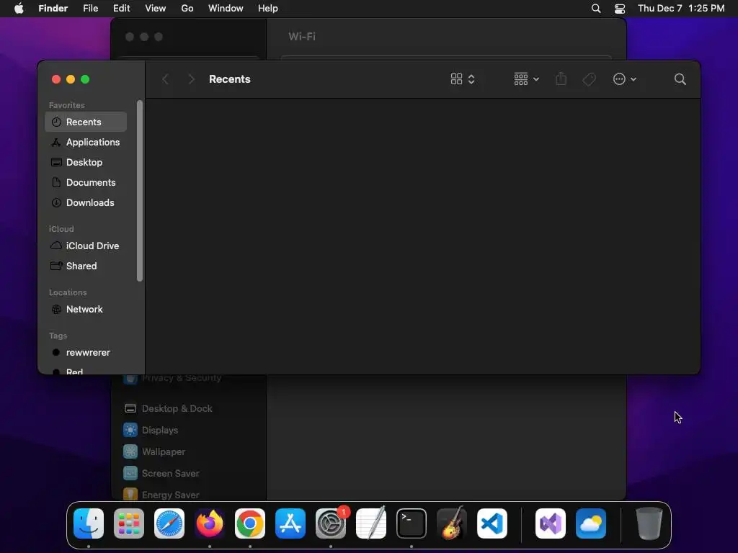
Task: Open iCloud Drive in sidebar
Action: click(x=86, y=246)
